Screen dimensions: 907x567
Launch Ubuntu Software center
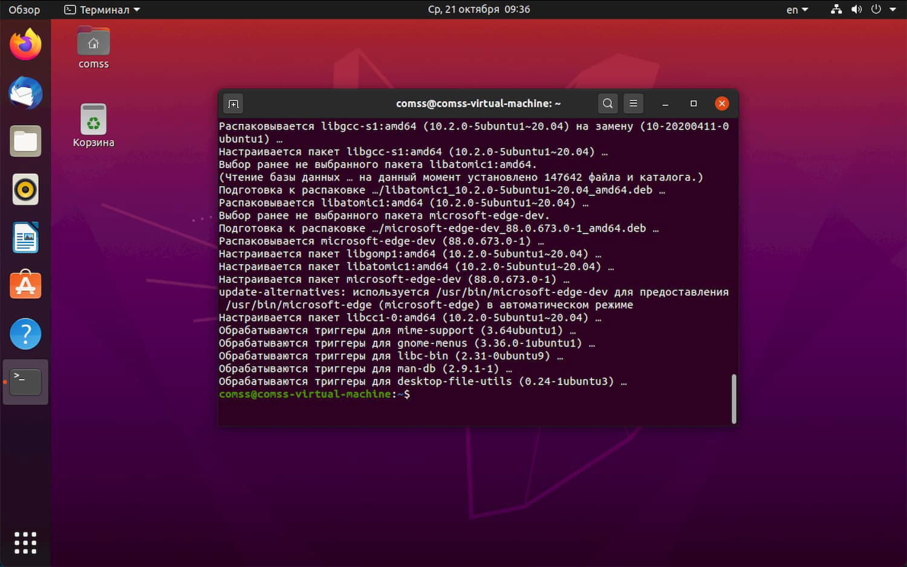click(x=25, y=285)
